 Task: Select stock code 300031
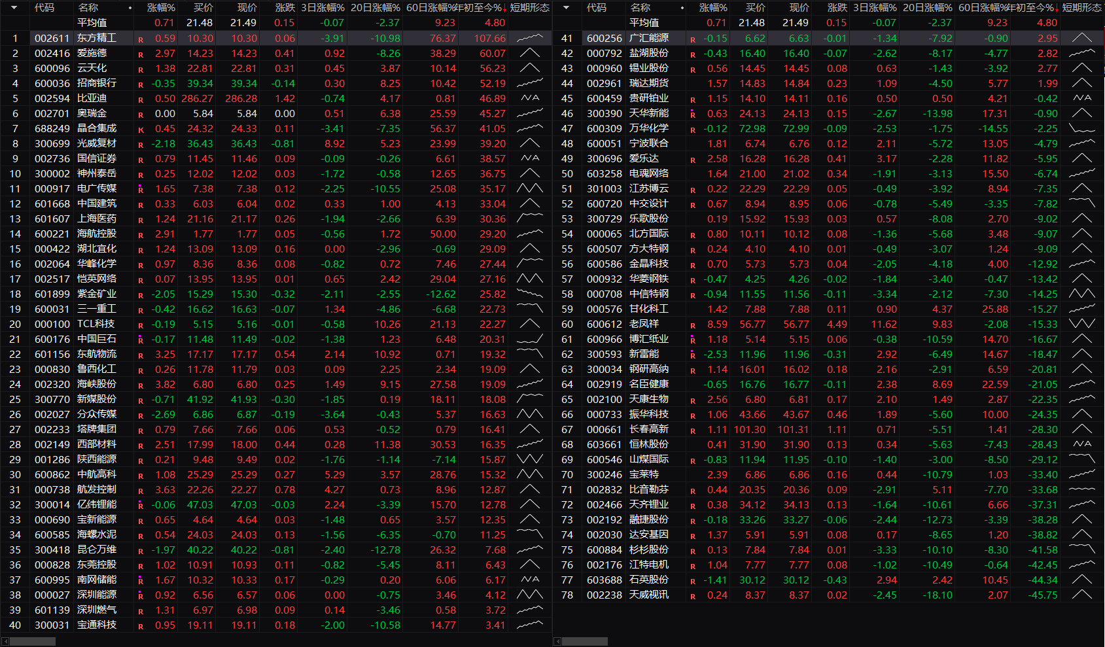52,625
